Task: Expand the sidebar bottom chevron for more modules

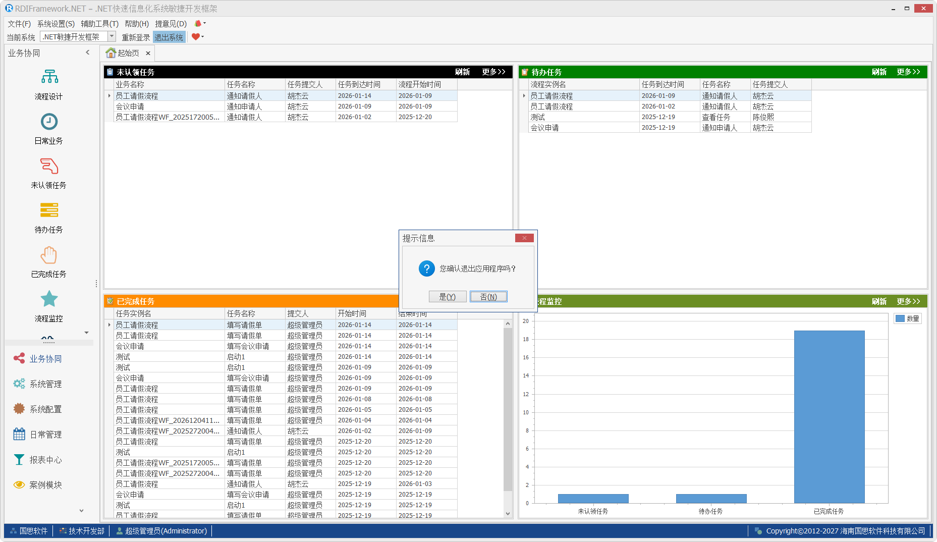Action: pyautogui.click(x=81, y=511)
